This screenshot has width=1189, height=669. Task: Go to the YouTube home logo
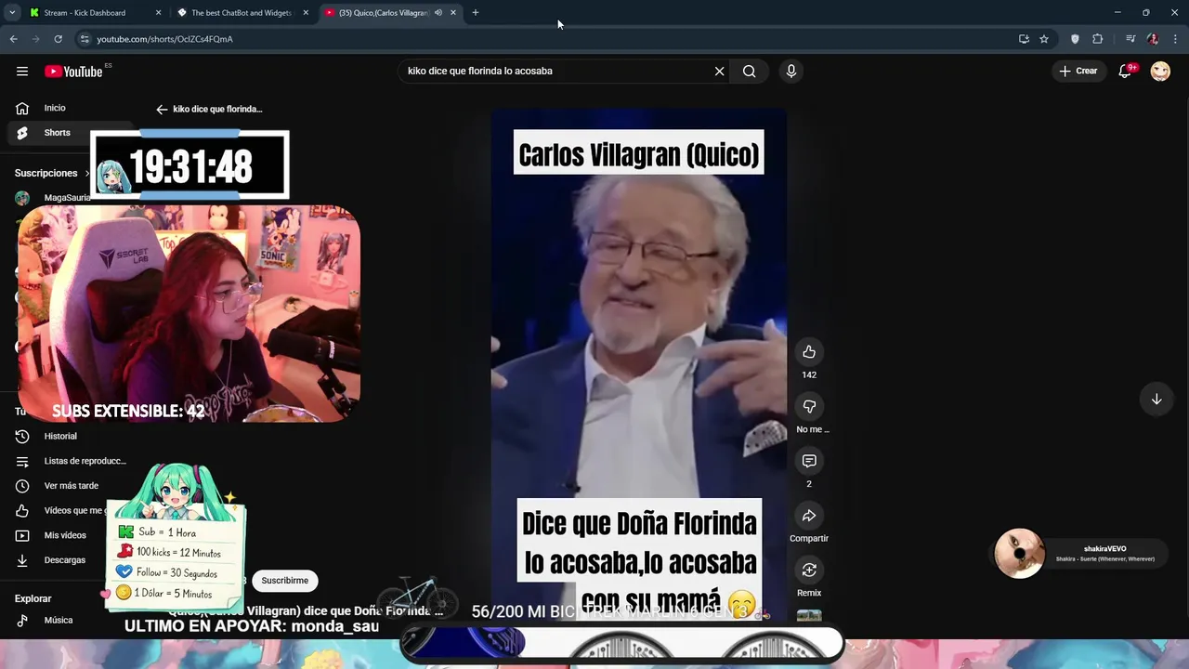pyautogui.click(x=73, y=72)
